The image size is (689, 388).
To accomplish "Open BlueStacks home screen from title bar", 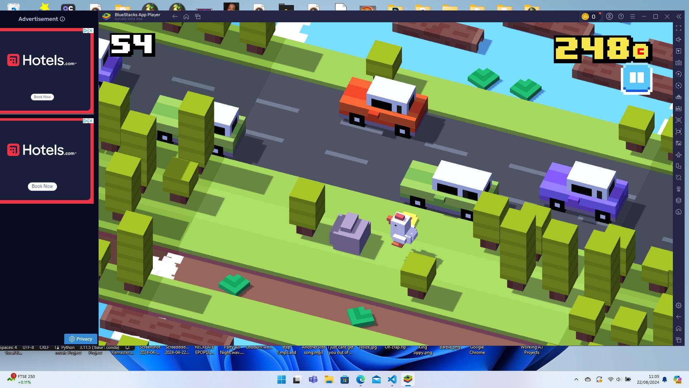I will (x=186, y=17).
